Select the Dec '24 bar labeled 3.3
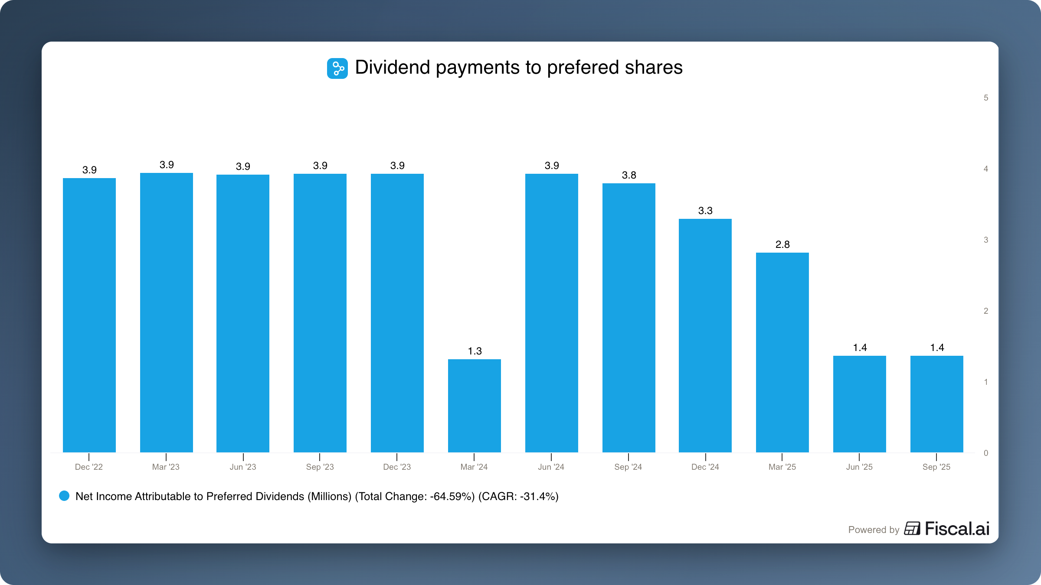This screenshot has height=585, width=1041. 705,335
